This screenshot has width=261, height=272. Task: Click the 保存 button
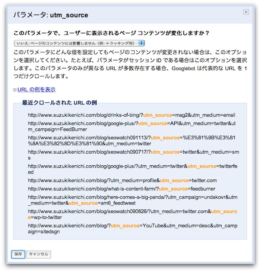coord(18,254)
